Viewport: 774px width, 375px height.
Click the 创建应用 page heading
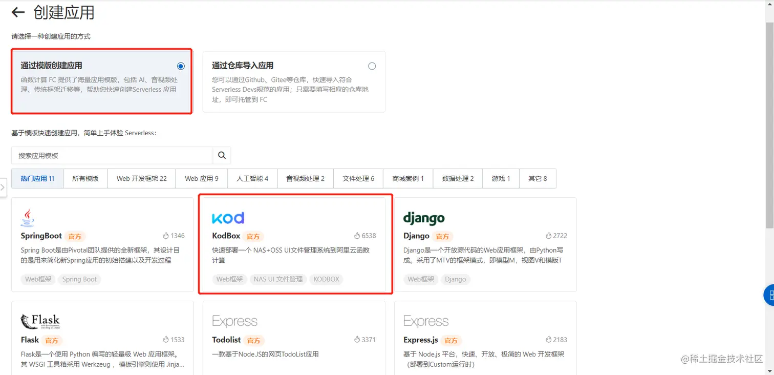tap(64, 12)
